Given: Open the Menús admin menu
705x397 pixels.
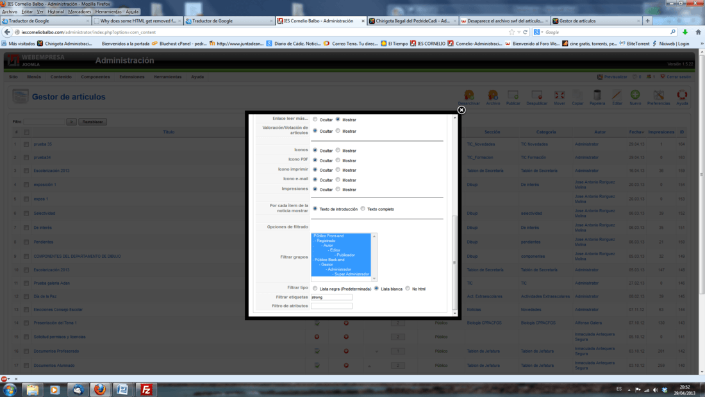Looking at the screenshot, I should [34, 77].
